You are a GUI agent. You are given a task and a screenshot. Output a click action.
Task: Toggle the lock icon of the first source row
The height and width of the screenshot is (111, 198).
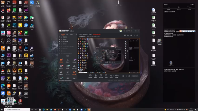[x=62, y=37]
